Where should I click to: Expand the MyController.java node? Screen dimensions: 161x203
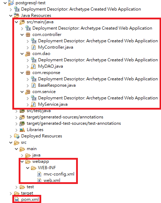(28, 47)
